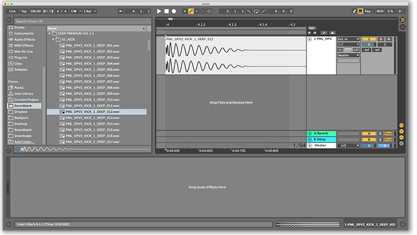Toggle the lock envelopes icon

[x=332, y=33]
